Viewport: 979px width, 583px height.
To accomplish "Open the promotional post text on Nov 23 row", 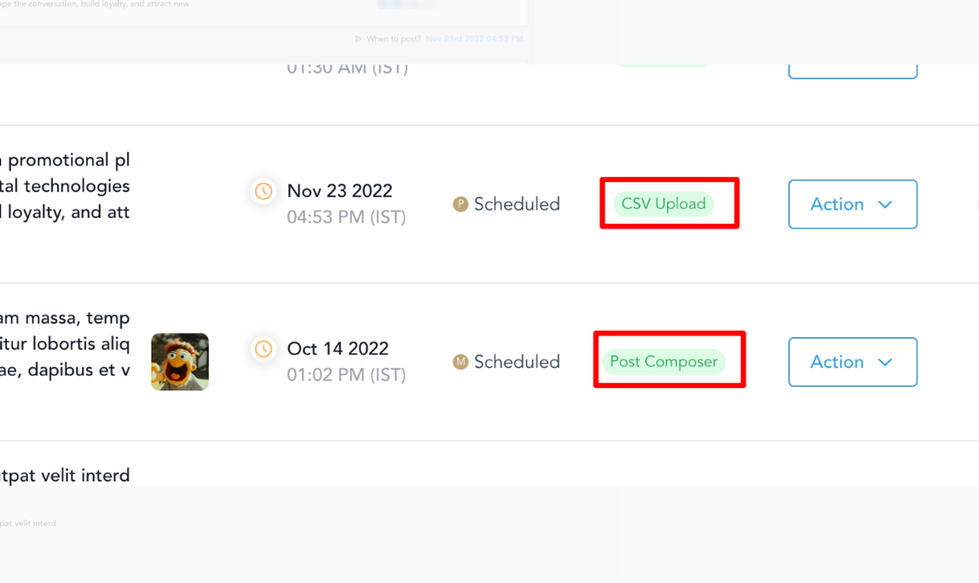I will pos(65,186).
